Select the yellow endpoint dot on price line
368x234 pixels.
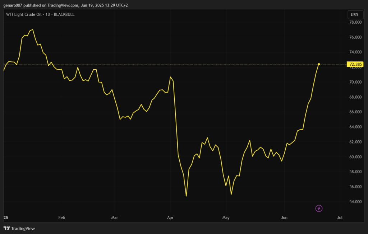pos(319,64)
